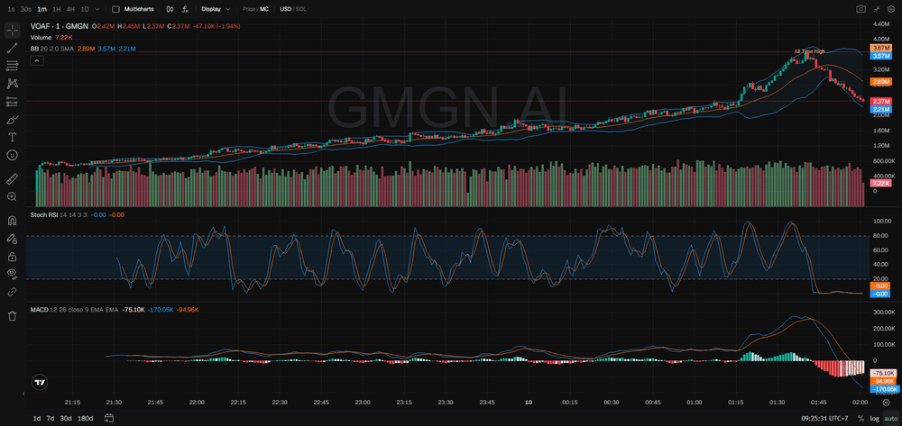Viewport: 902px width, 426px height.
Task: Click the TradingView logo badge
Action: pyautogui.click(x=40, y=382)
